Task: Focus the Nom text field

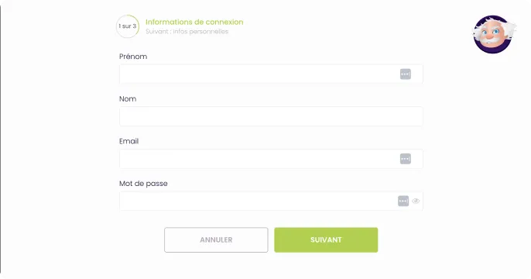Action: pos(271,116)
